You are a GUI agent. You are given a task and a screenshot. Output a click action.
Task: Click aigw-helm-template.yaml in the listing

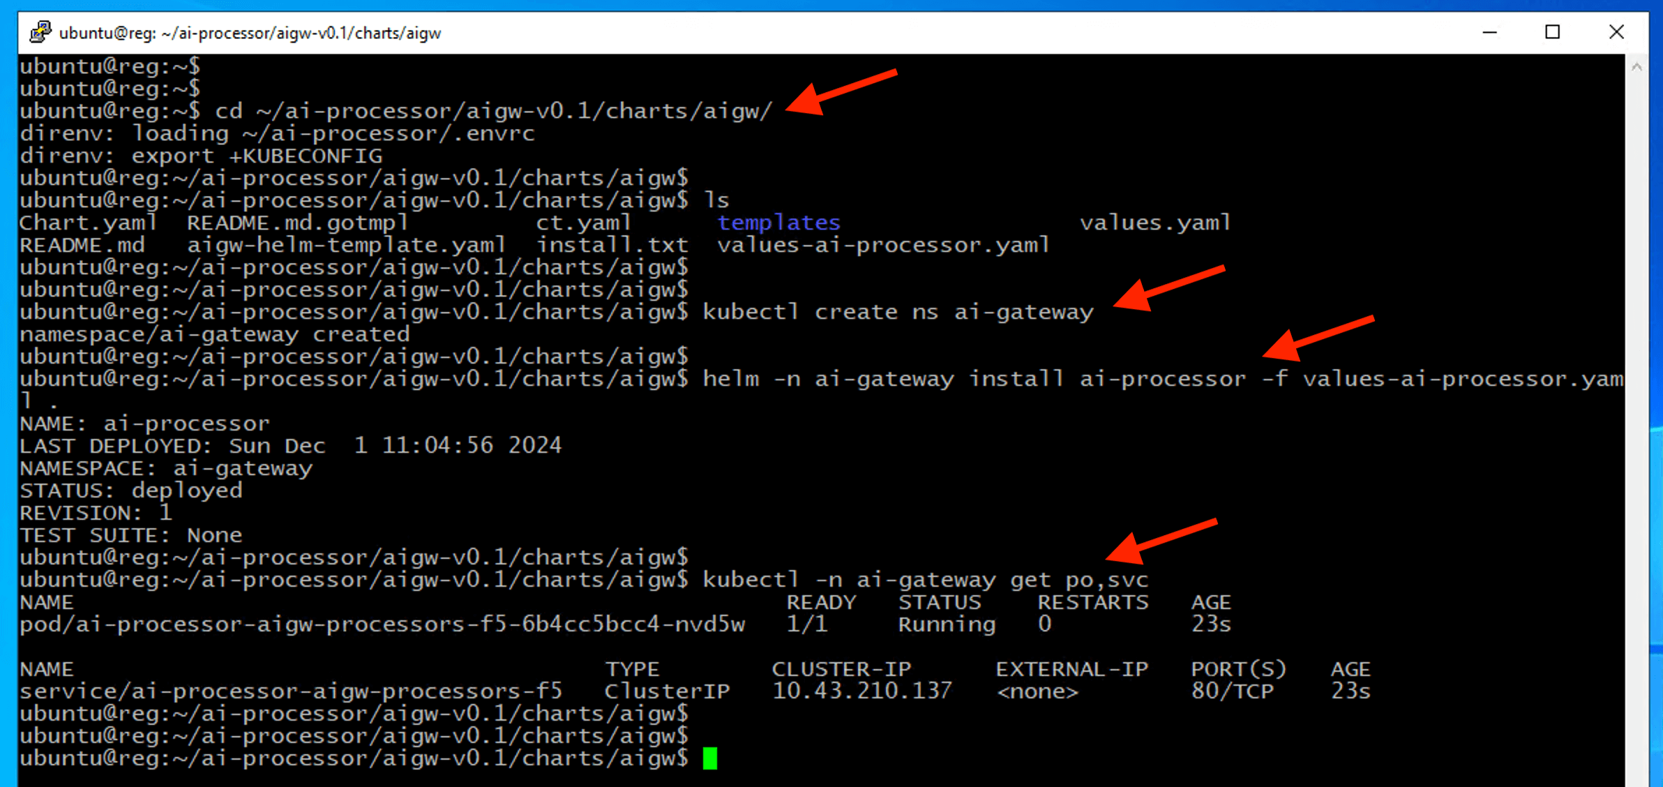point(346,245)
